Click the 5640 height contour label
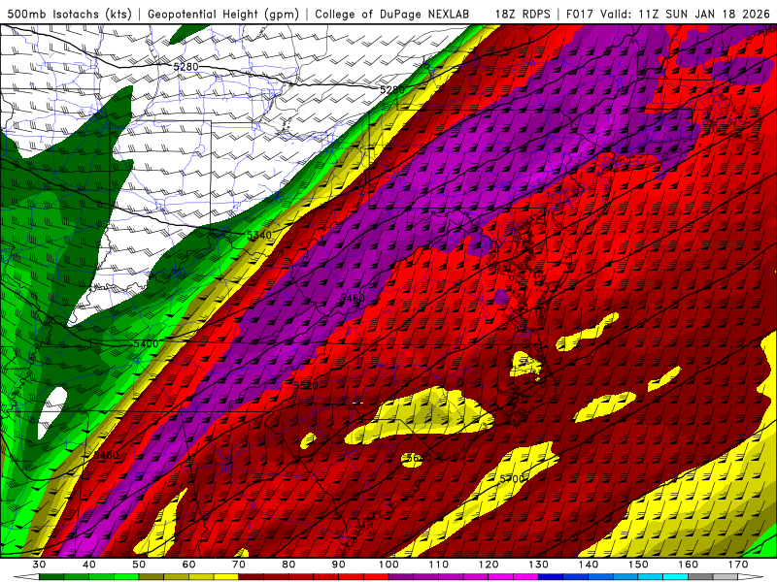Viewport: 777px width, 582px height. [418, 458]
